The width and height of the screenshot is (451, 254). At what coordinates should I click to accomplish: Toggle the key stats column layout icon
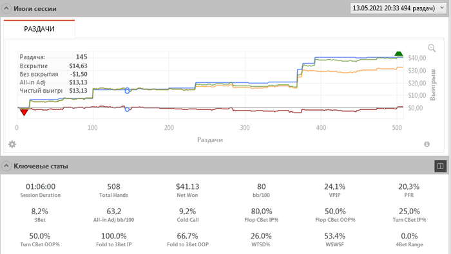coord(440,166)
